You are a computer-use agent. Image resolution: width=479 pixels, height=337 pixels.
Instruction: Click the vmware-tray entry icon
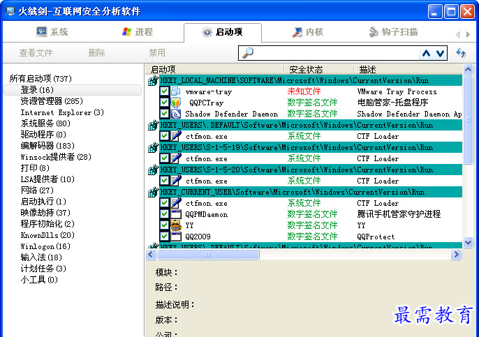[176, 91]
